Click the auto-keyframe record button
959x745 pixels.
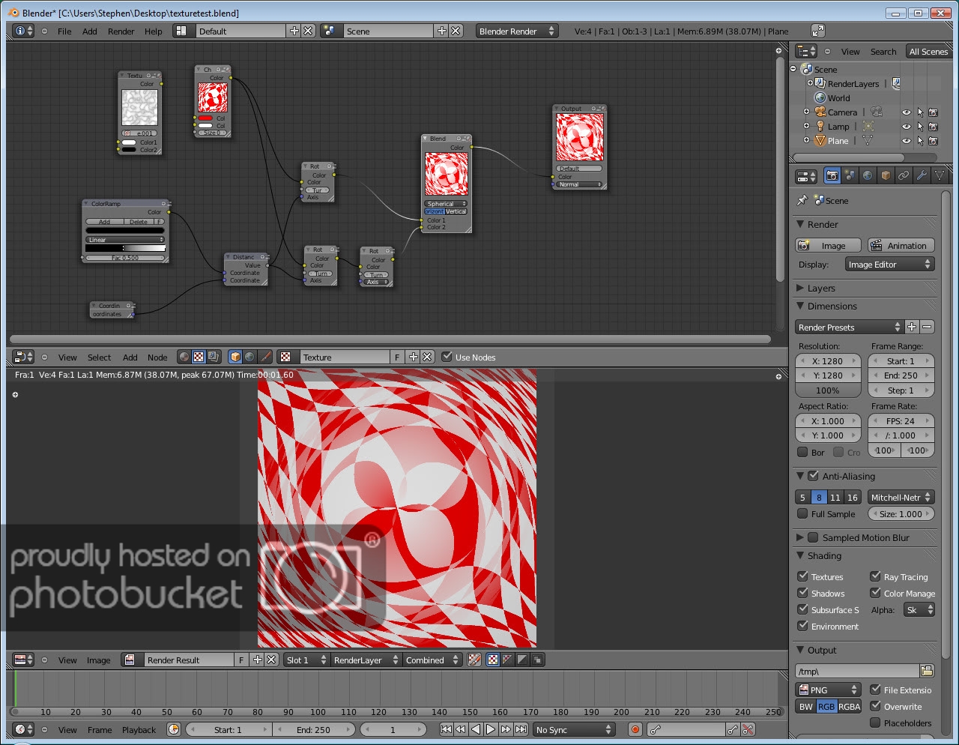pyautogui.click(x=635, y=729)
